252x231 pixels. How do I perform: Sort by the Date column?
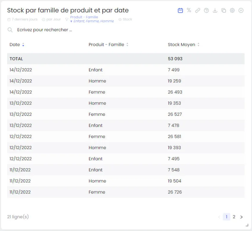[x=17, y=44]
